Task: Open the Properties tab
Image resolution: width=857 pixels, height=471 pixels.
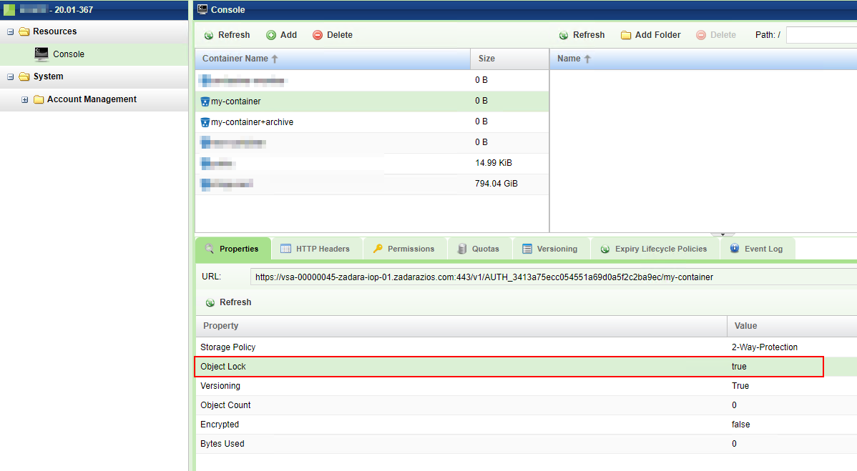Action: 232,249
